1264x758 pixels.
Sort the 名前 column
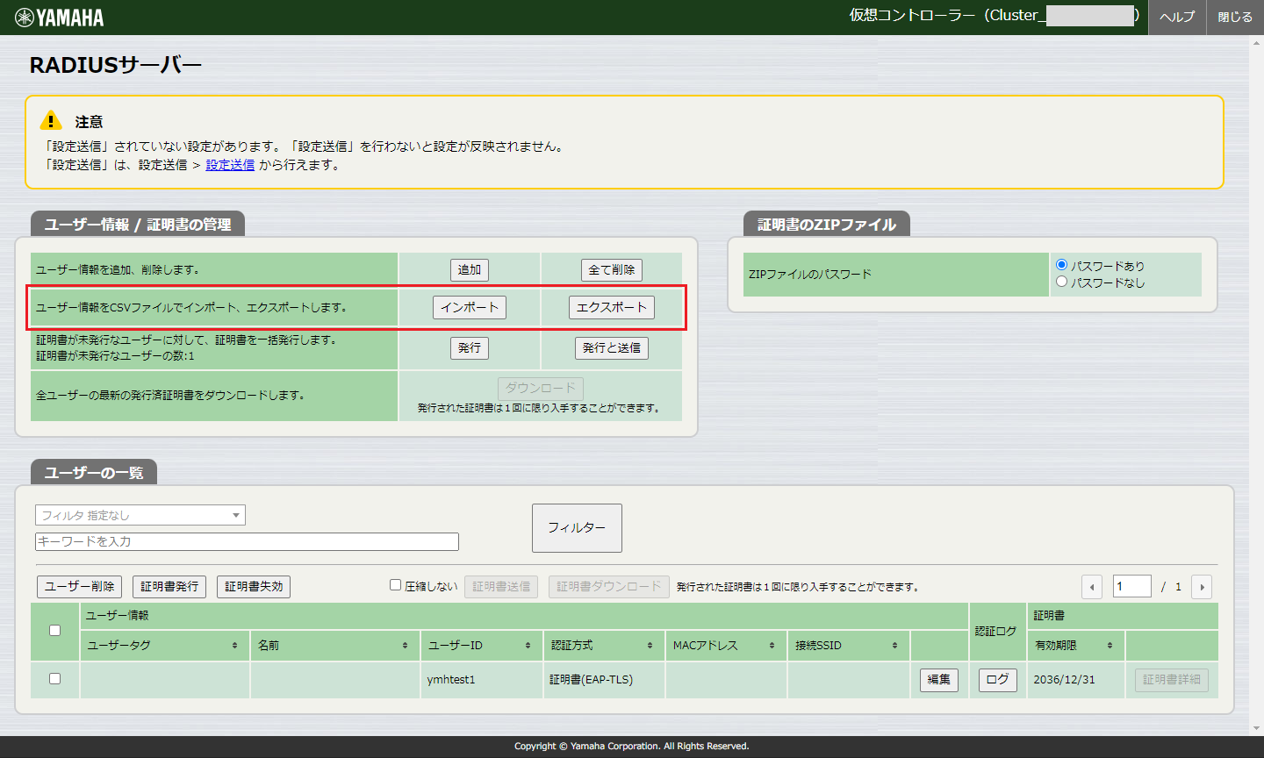coord(404,645)
